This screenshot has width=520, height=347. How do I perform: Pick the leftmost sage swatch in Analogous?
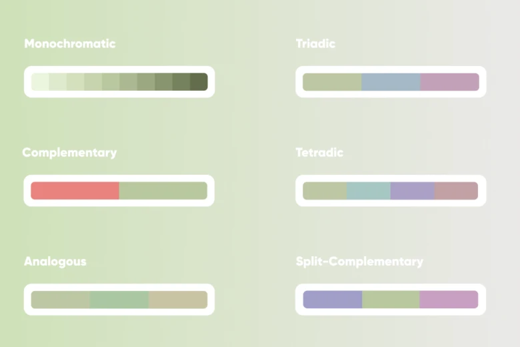pos(61,300)
